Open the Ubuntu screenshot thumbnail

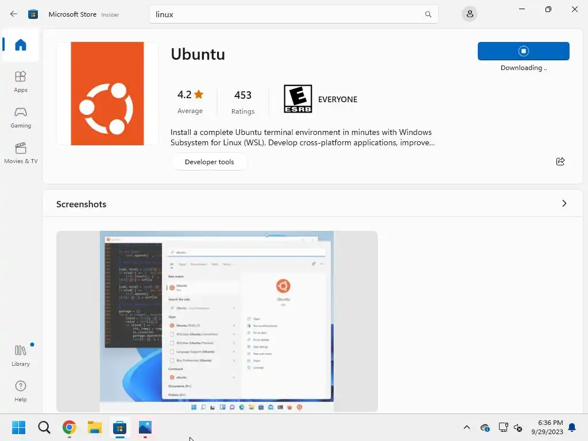[x=216, y=322]
